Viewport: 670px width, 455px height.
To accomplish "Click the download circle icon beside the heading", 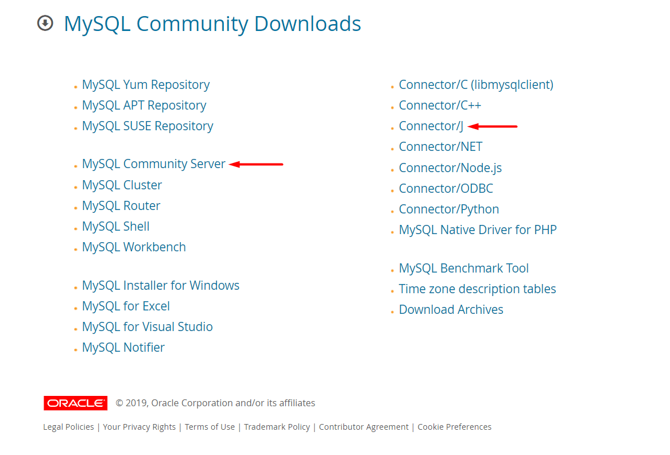I will pos(45,23).
